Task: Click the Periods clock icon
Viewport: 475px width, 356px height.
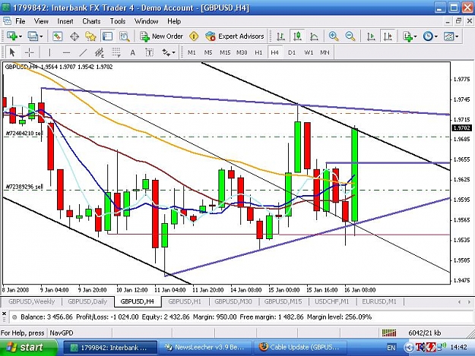Action: pos(428,36)
